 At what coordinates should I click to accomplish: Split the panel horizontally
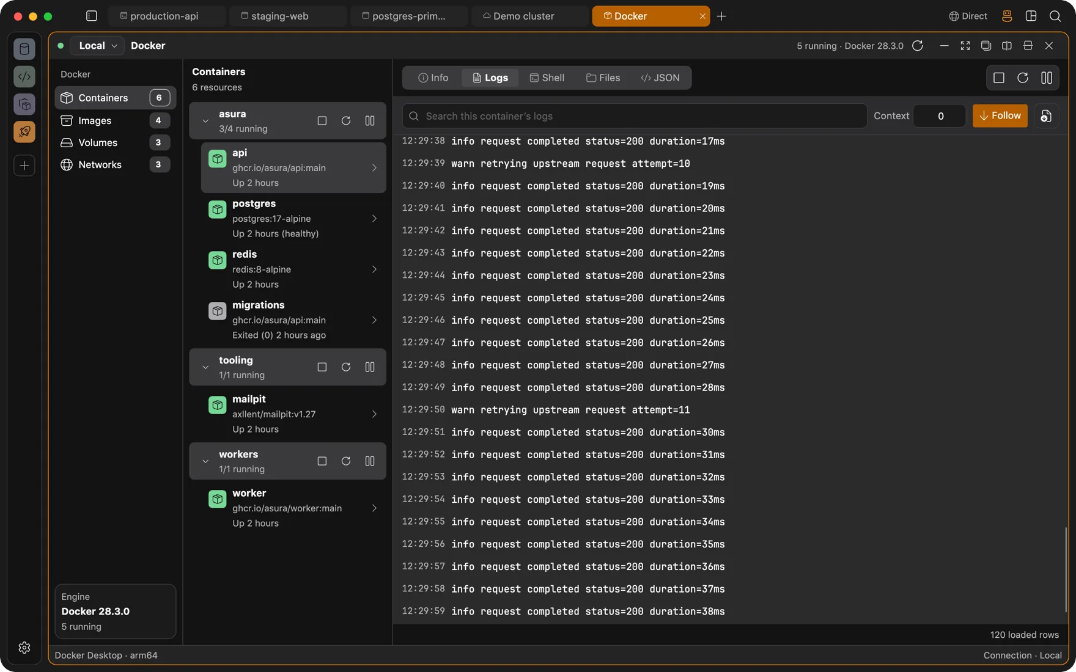tap(1028, 46)
